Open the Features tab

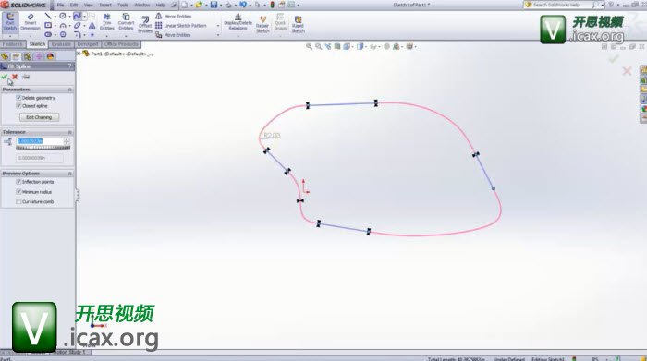[x=12, y=44]
